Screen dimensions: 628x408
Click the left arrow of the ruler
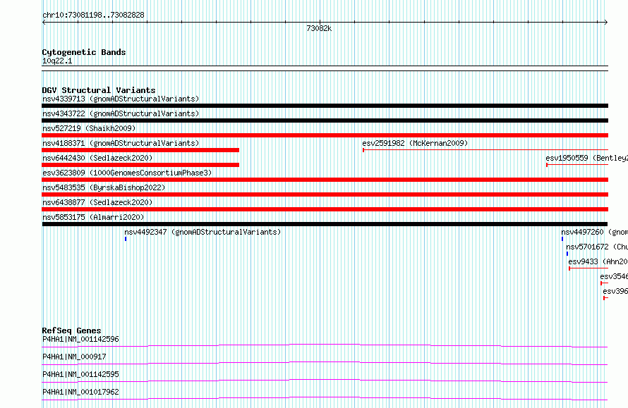coord(44,23)
